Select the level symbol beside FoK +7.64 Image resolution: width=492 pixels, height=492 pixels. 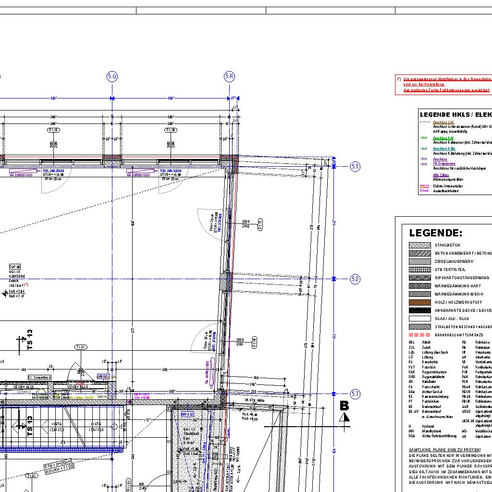click(x=5, y=293)
